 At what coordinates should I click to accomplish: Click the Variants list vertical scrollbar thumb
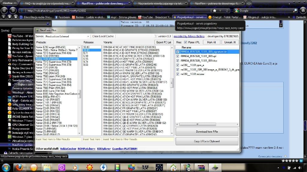point(172,83)
